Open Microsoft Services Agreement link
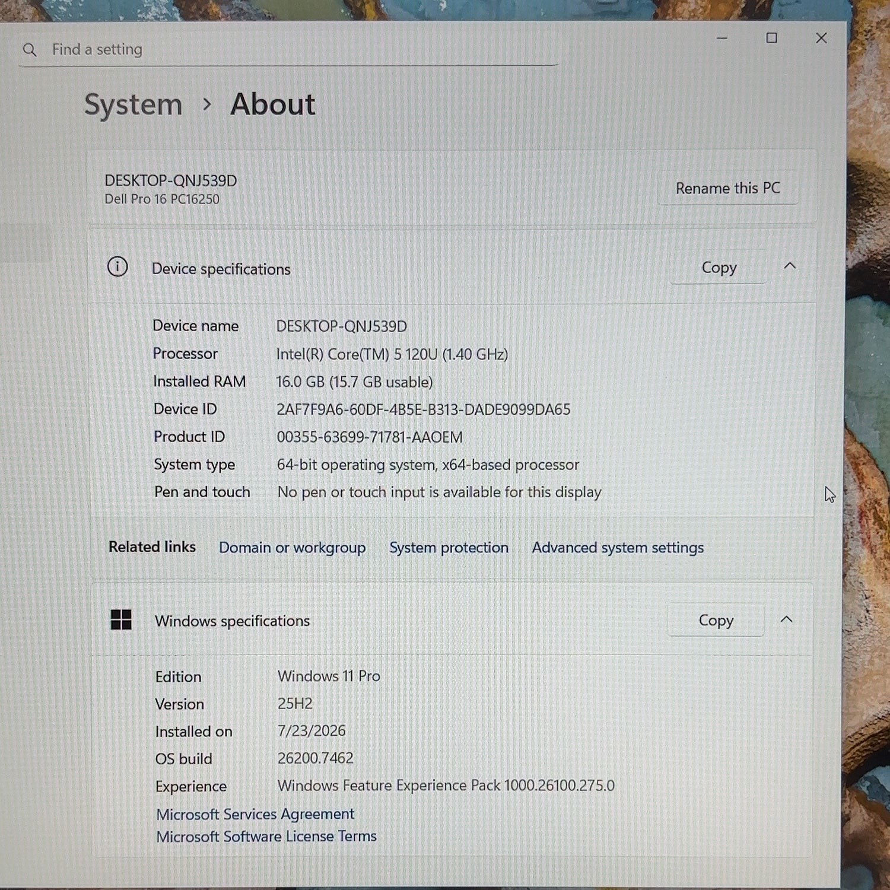890x890 pixels. tap(255, 814)
